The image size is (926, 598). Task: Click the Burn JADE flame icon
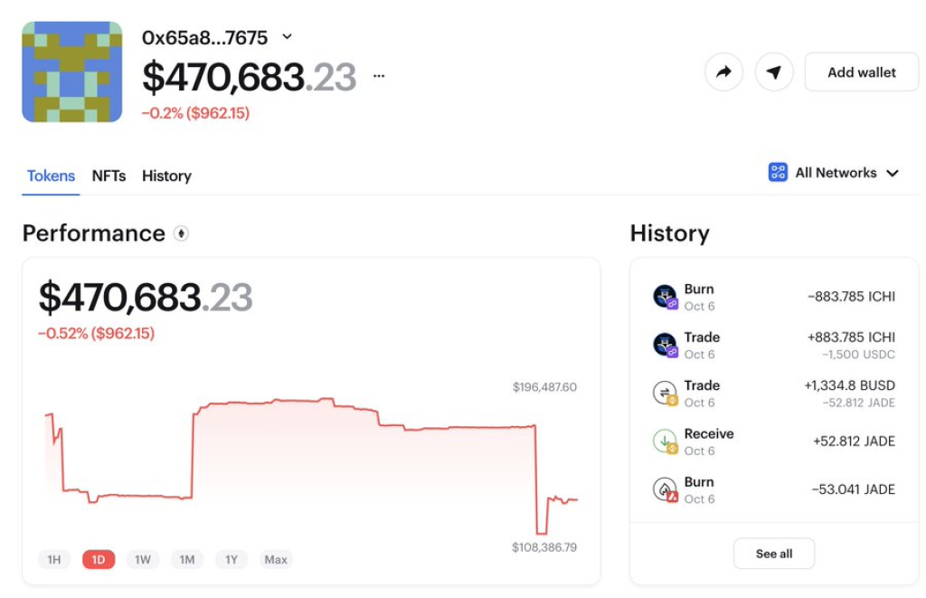666,489
